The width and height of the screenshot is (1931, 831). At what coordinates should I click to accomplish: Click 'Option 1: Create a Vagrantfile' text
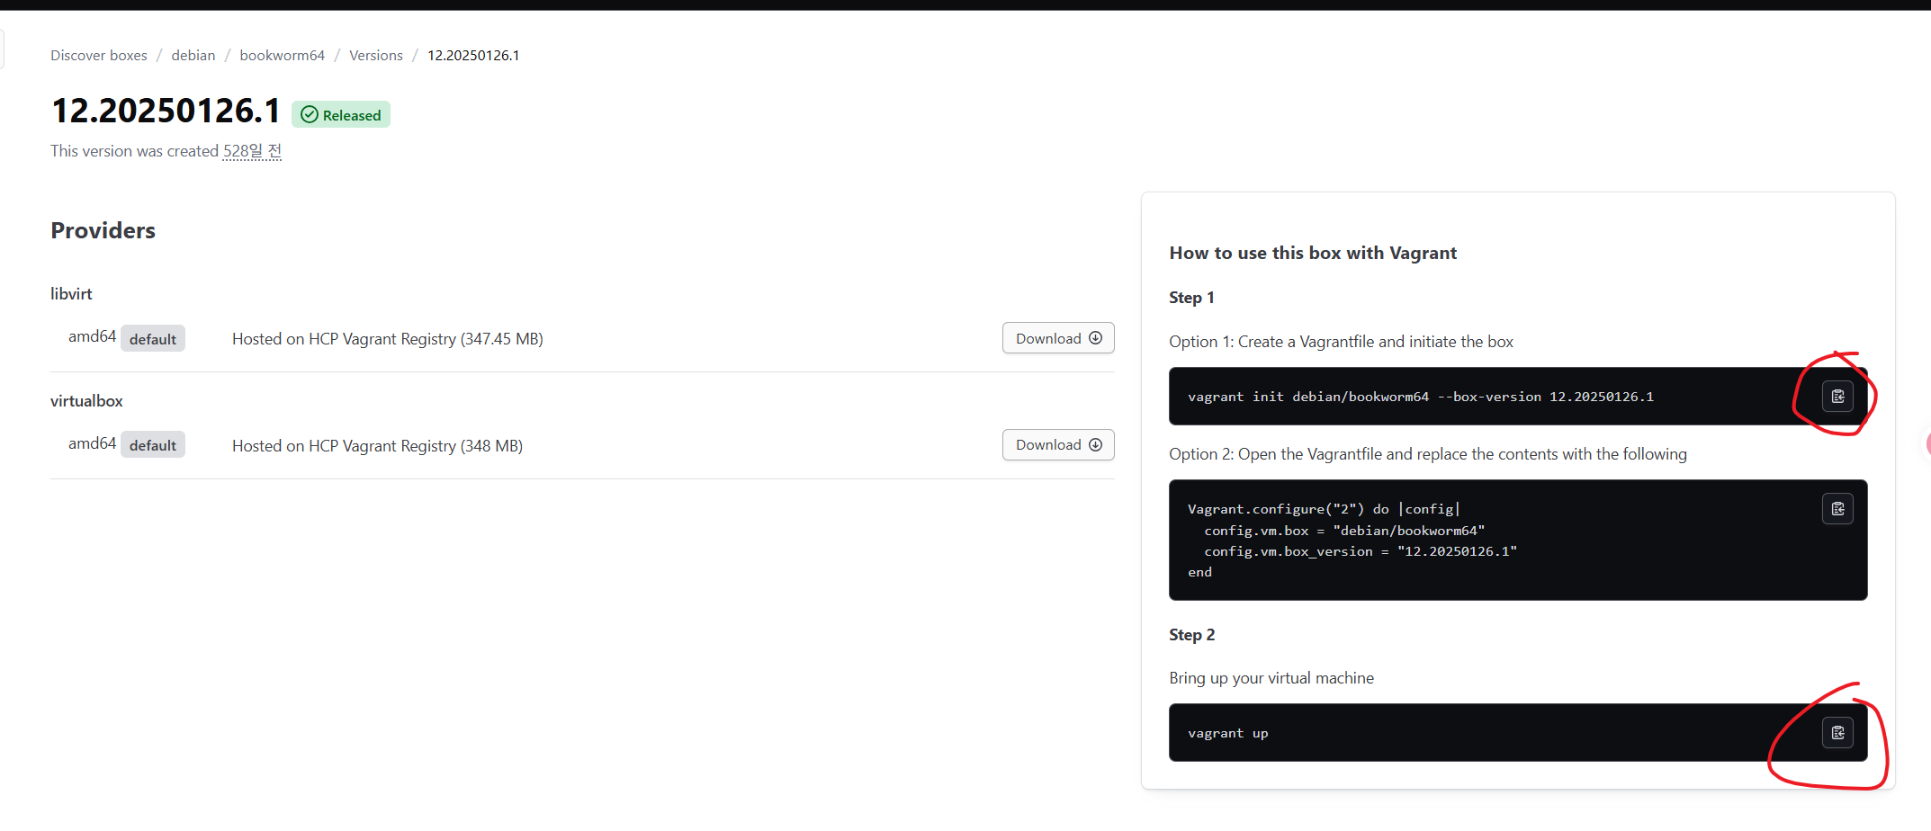coord(1341,342)
